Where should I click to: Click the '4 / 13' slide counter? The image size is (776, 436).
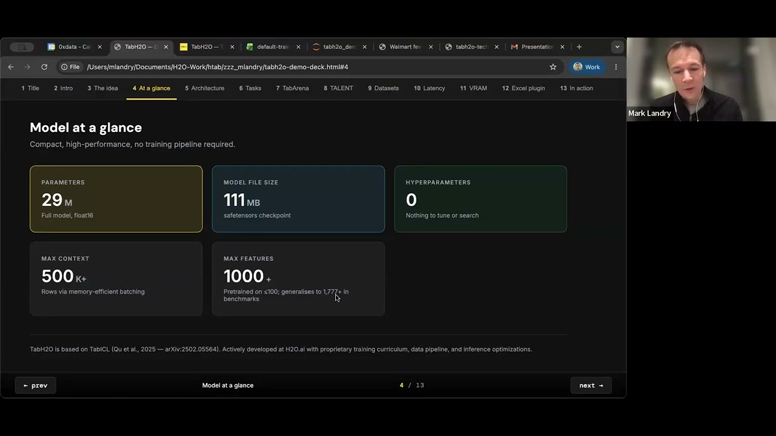pyautogui.click(x=412, y=385)
